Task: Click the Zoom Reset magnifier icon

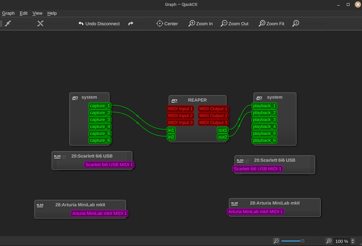Action: pyautogui.click(x=296, y=23)
